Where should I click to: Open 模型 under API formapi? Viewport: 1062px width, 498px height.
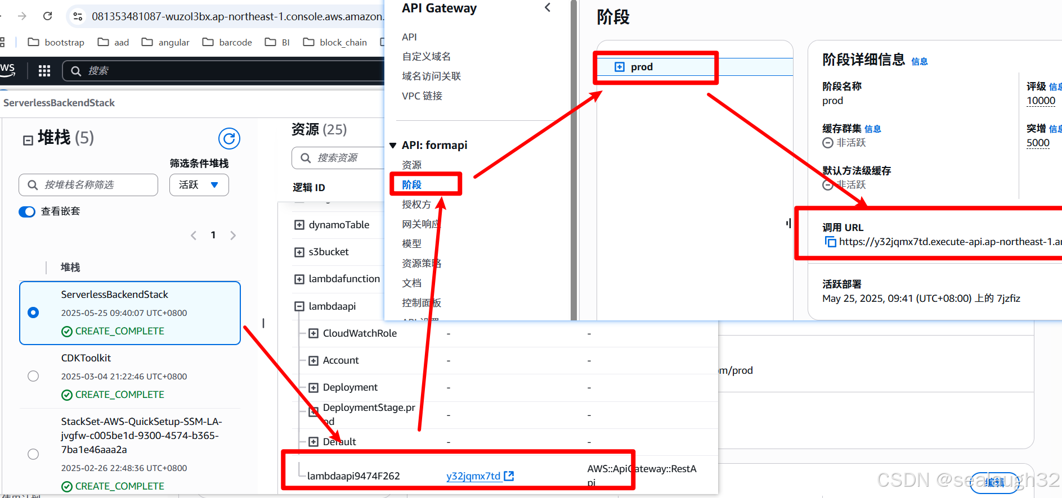(x=411, y=243)
